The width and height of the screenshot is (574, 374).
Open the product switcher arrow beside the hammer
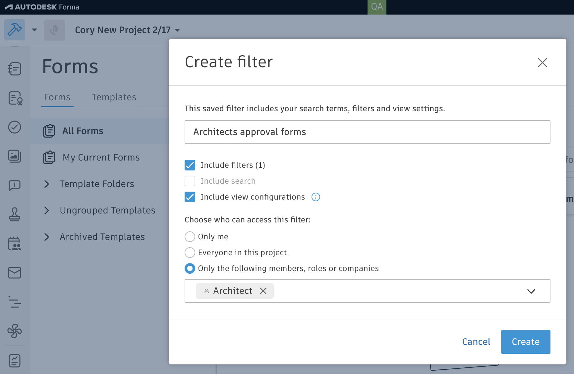pyautogui.click(x=34, y=30)
